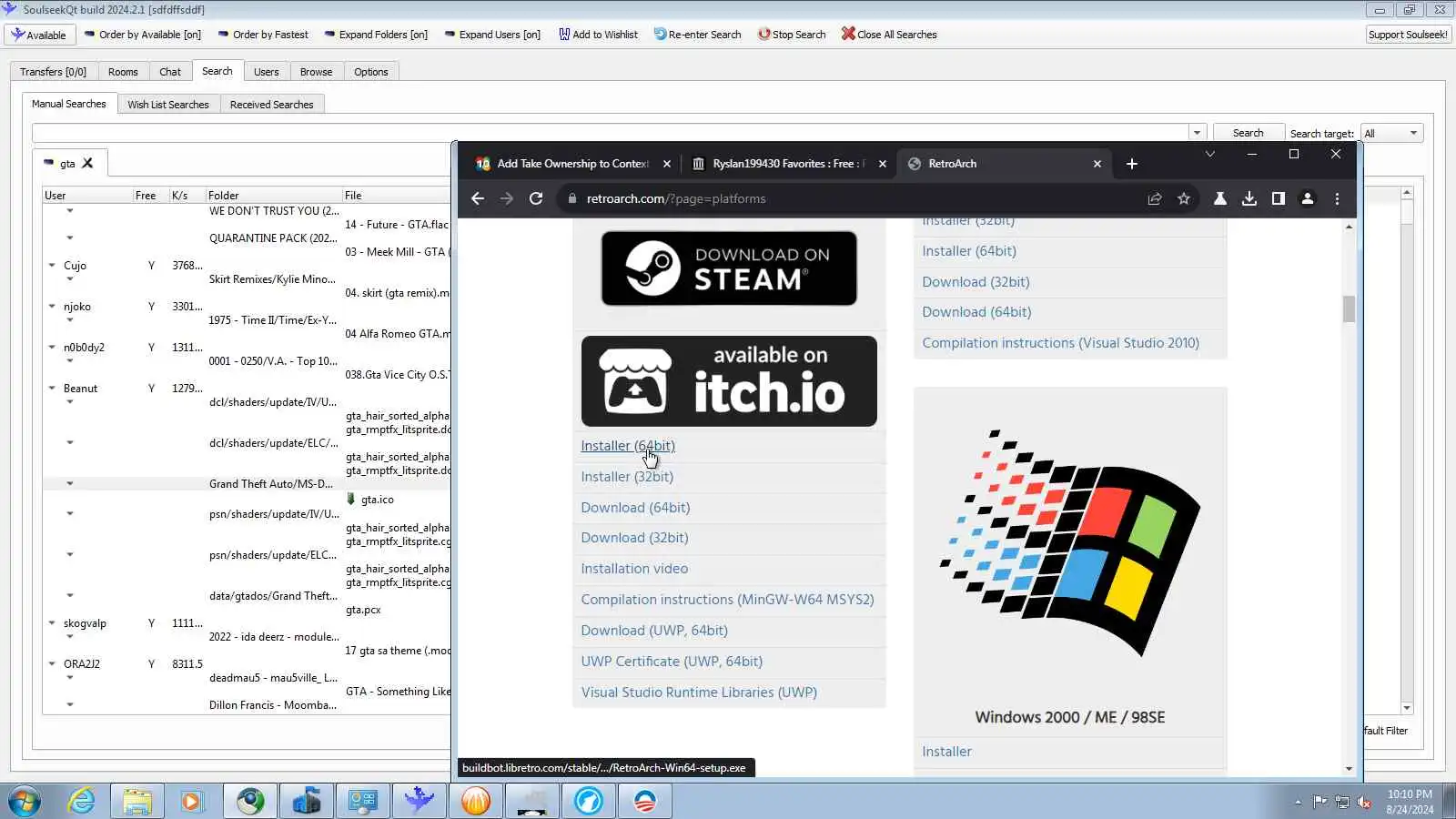Open the Search target dropdown

(1391, 133)
